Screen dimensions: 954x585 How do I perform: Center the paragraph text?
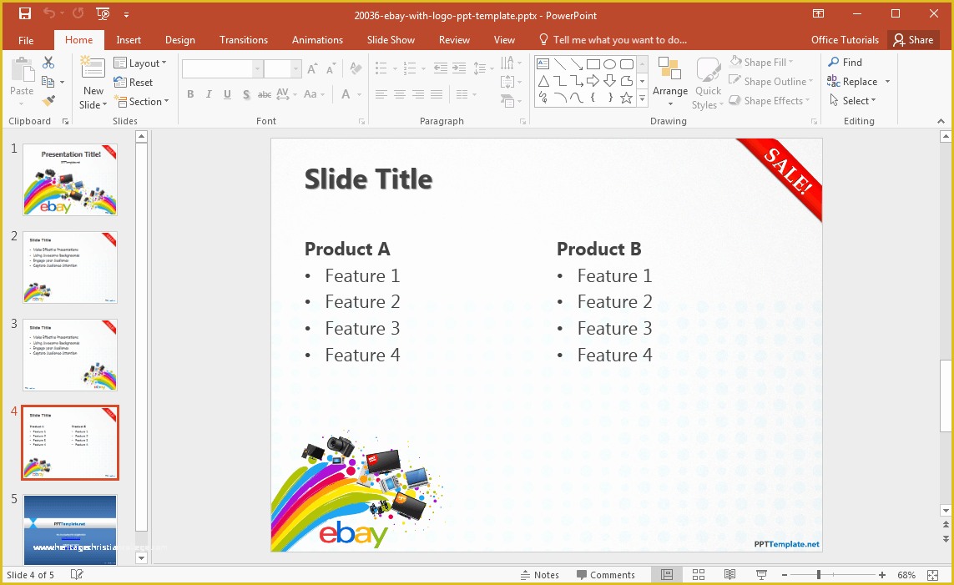click(x=400, y=94)
